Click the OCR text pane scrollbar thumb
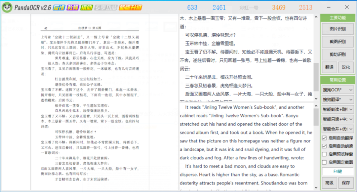 pos(316,77)
